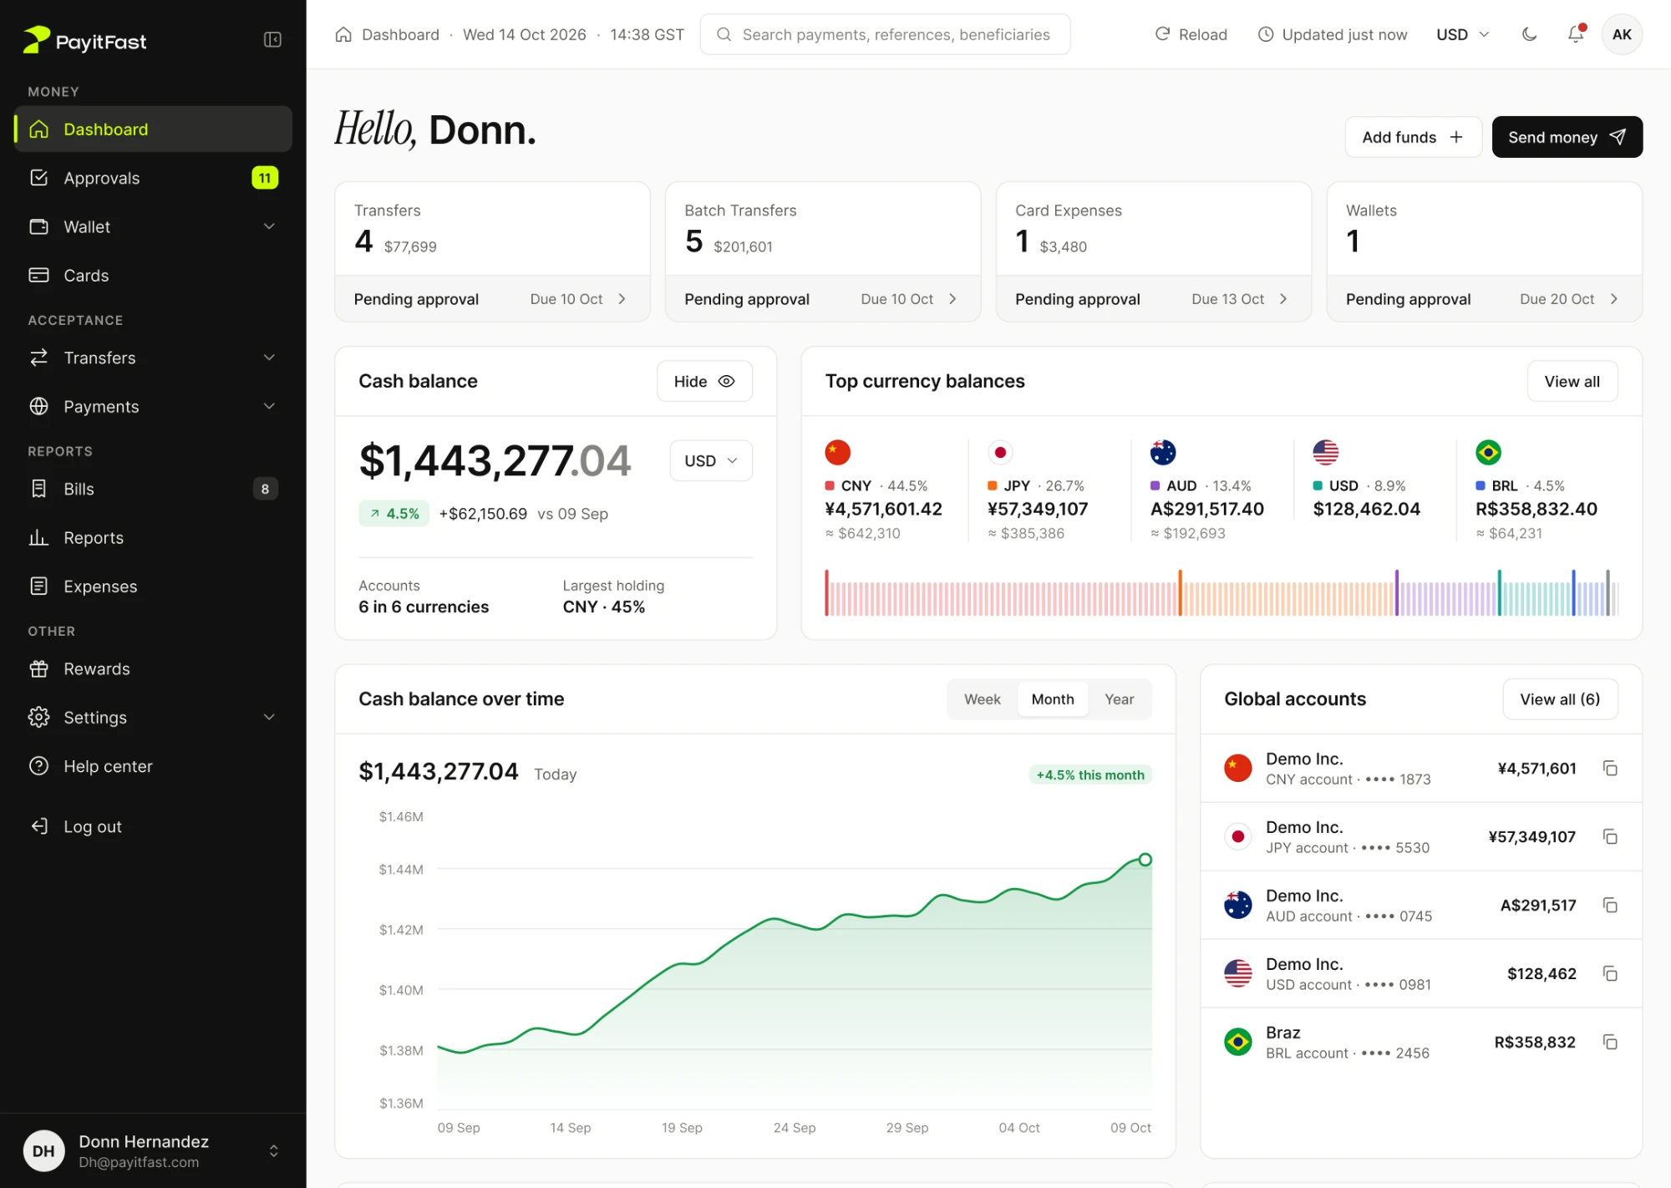Toggle dark mode moon icon
This screenshot has width=1671, height=1188.
pos(1529,34)
